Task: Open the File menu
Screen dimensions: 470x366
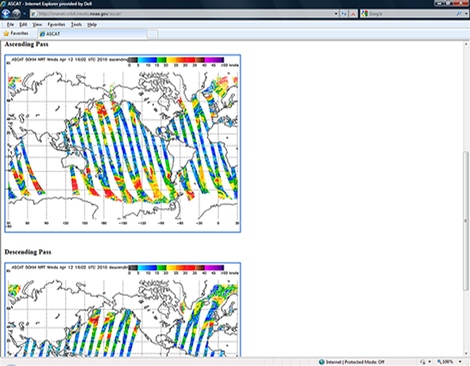Action: (10, 24)
